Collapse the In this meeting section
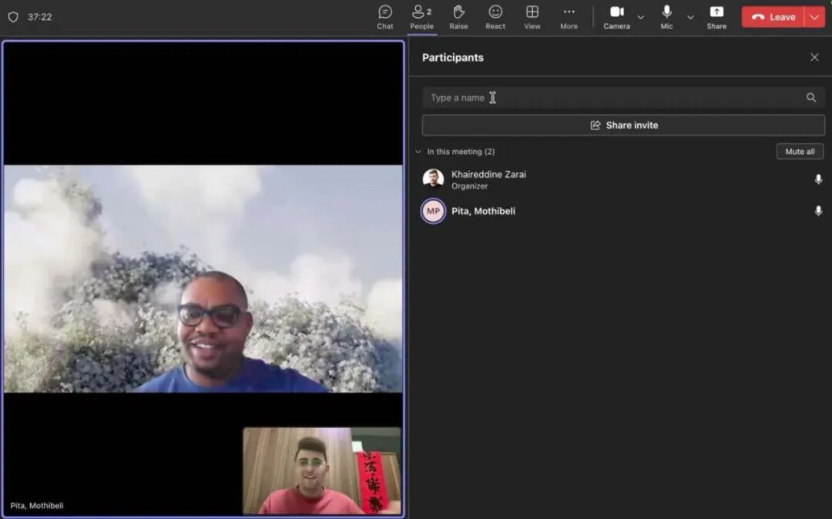The image size is (832, 519). pyautogui.click(x=418, y=152)
